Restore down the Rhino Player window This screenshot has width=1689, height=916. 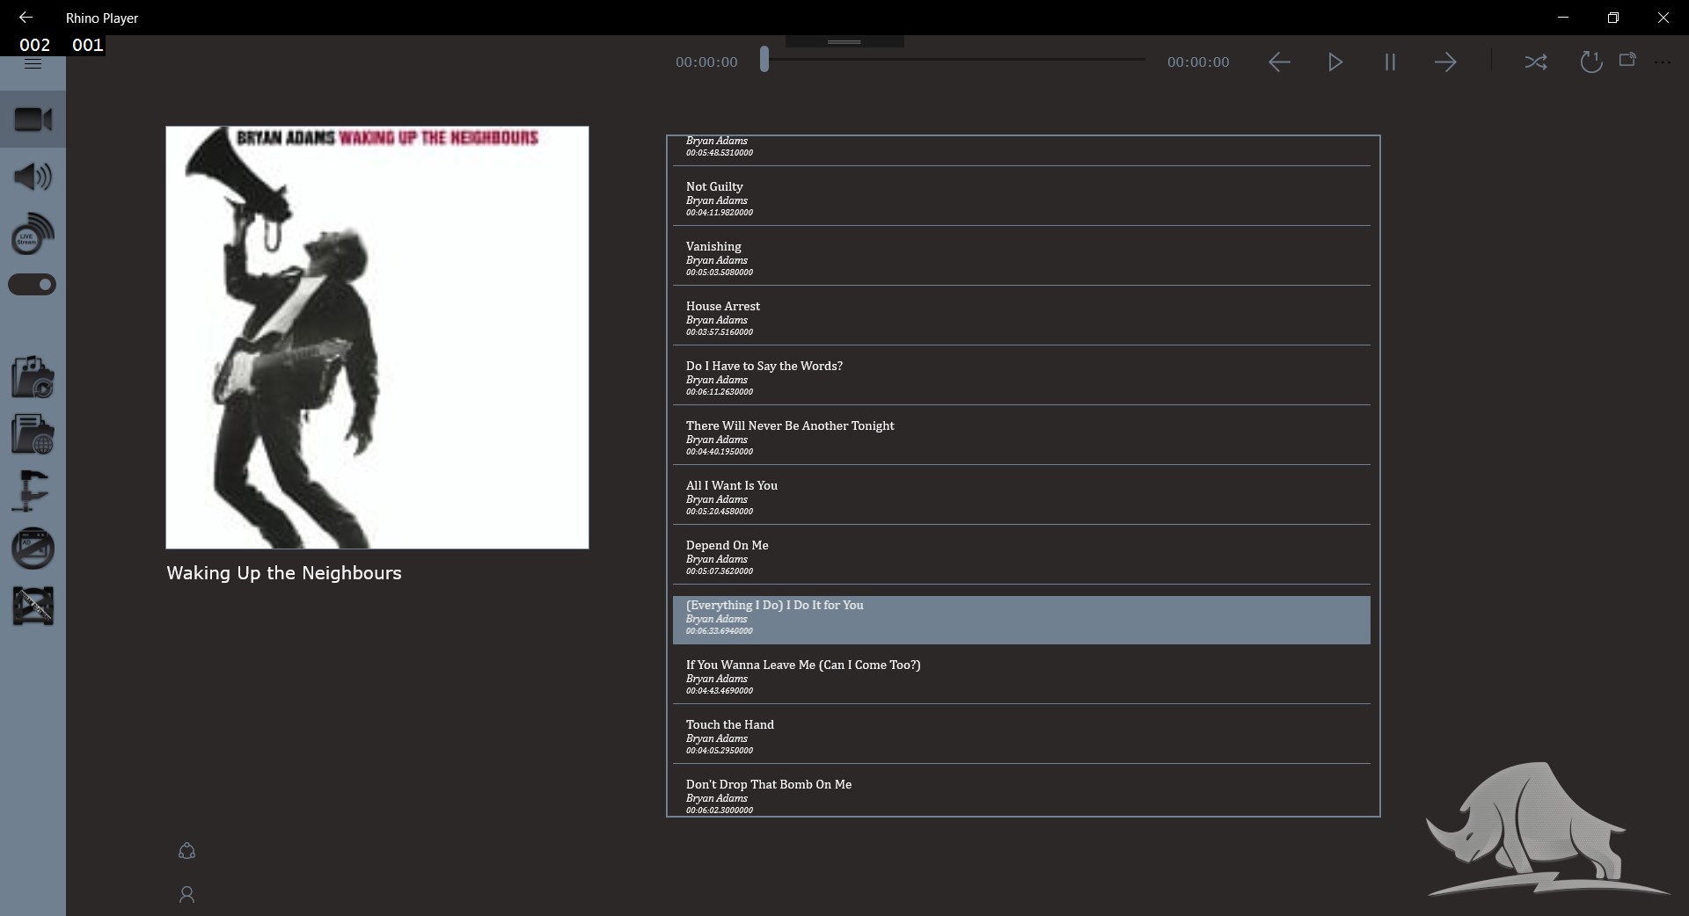tap(1613, 18)
